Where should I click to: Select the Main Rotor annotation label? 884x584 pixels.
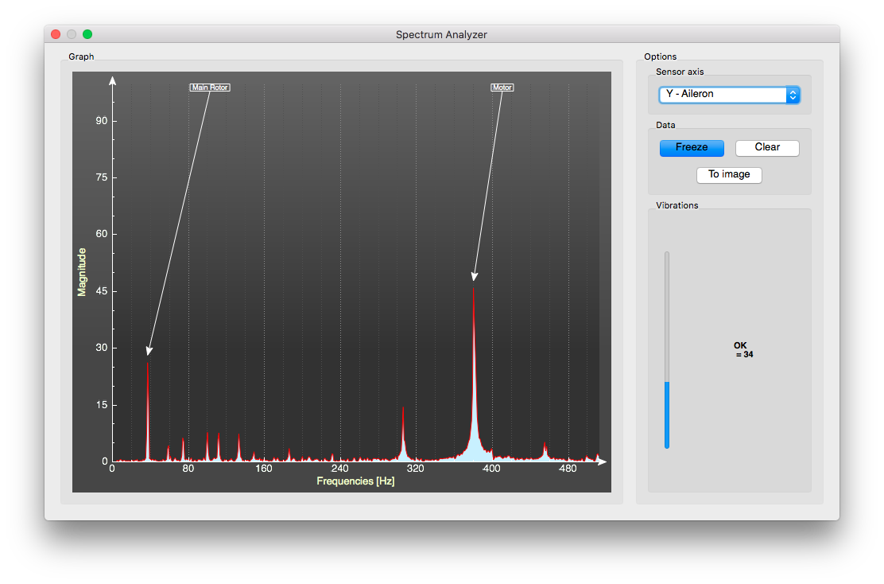210,88
